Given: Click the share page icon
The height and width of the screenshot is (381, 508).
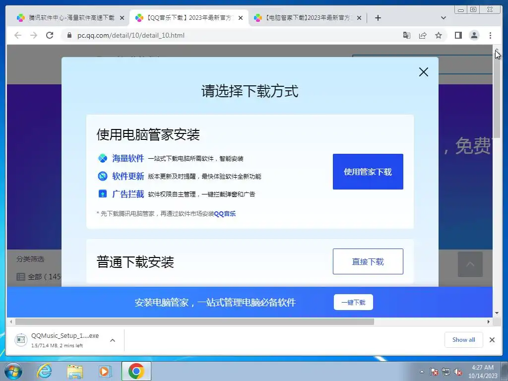Looking at the screenshot, I should [x=423, y=35].
